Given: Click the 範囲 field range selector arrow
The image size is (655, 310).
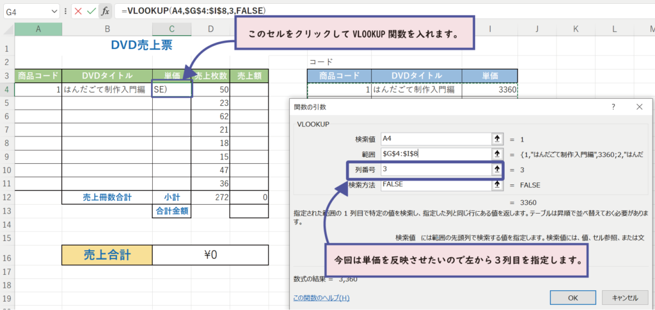Looking at the screenshot, I should tap(496, 154).
